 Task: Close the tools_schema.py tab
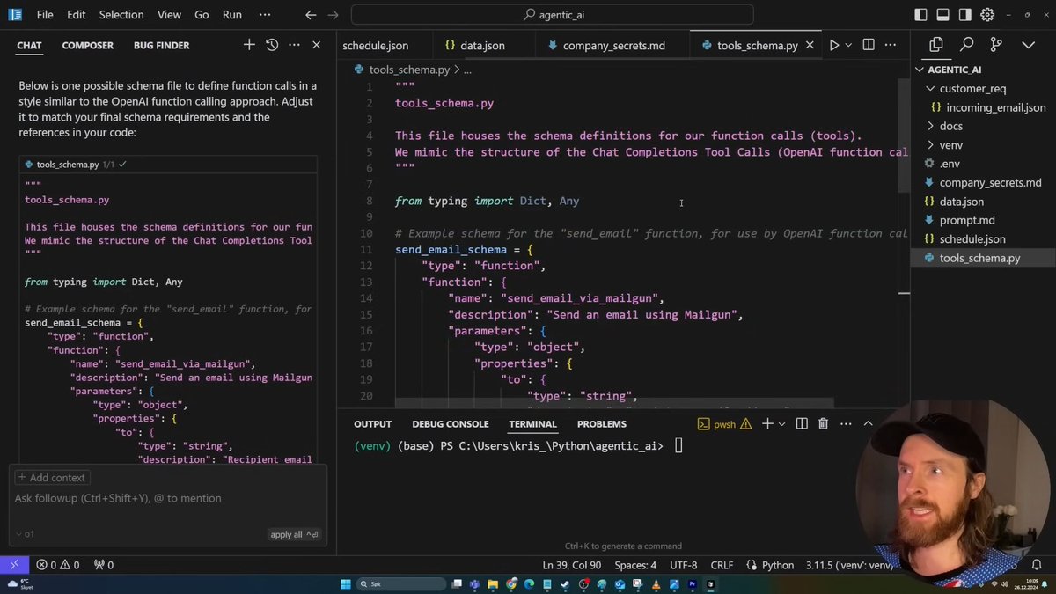(810, 45)
